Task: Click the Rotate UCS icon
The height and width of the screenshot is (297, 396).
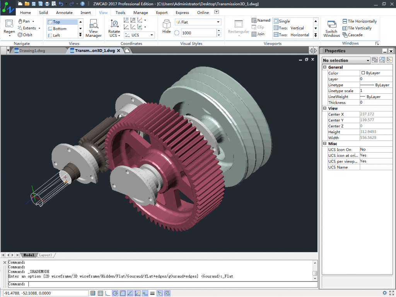Action: [x=114, y=24]
